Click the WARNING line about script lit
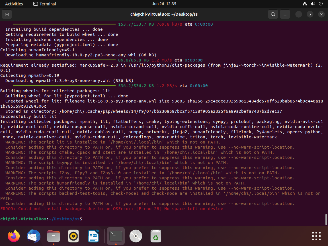This screenshot has width=328, height=246. (113, 142)
